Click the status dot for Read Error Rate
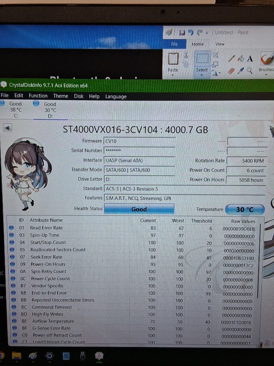 (x=11, y=227)
